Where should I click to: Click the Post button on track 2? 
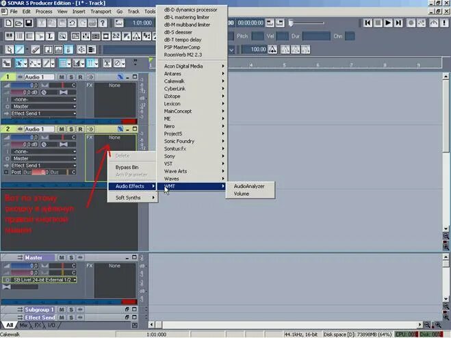[16, 172]
